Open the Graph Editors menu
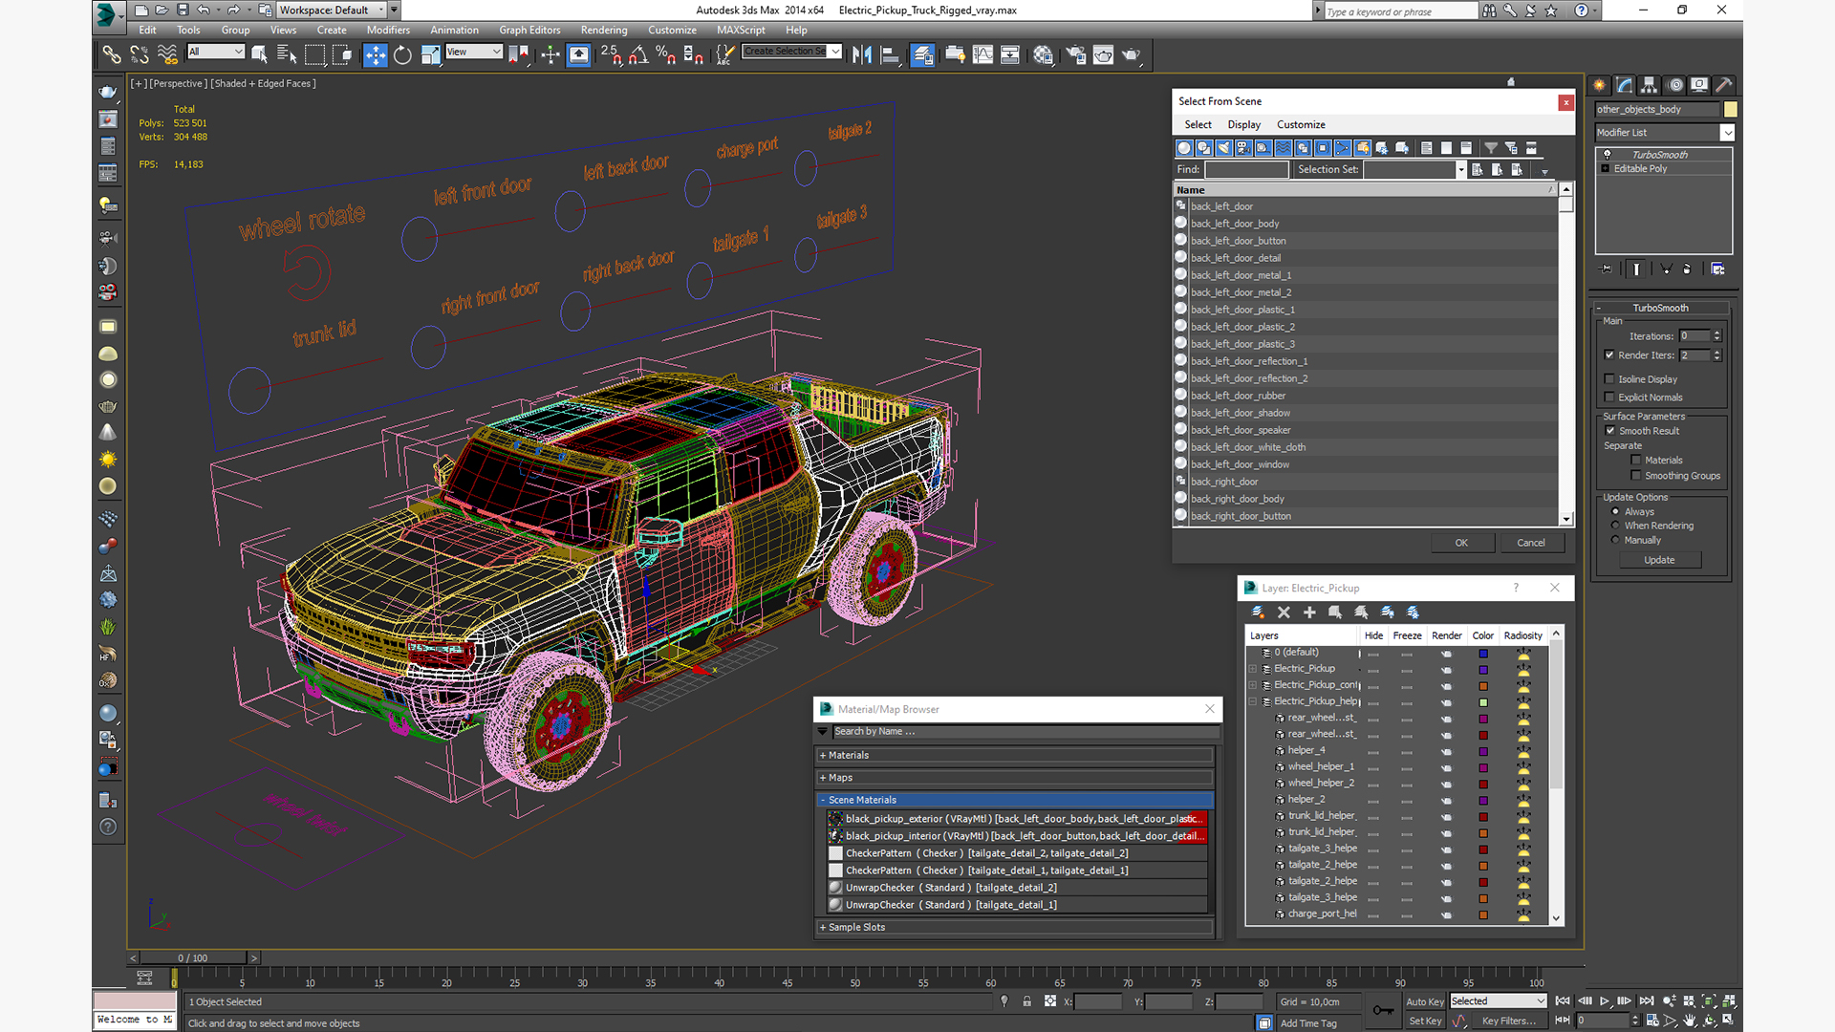This screenshot has height=1032, width=1835. pos(529,30)
